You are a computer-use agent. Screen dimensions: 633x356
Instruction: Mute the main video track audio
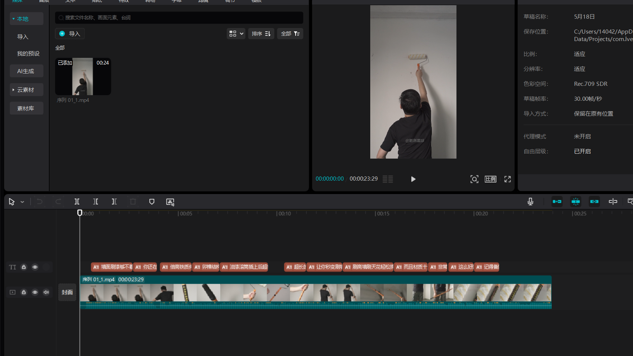[46, 292]
